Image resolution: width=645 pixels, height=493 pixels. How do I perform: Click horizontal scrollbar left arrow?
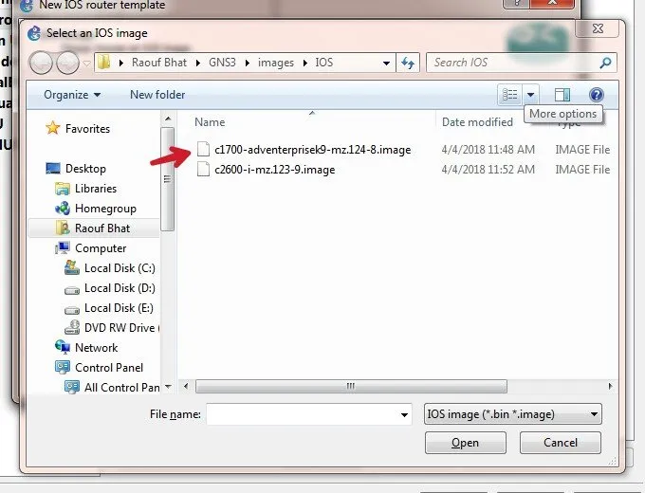[x=186, y=386]
